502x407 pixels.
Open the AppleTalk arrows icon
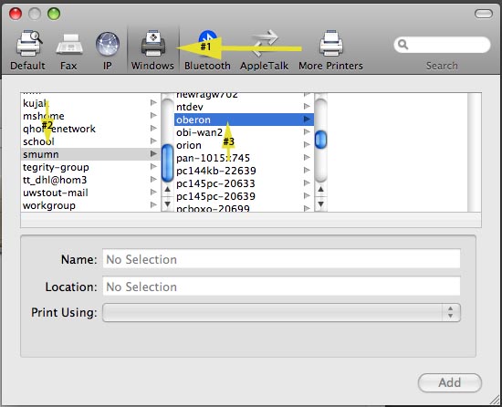(265, 43)
